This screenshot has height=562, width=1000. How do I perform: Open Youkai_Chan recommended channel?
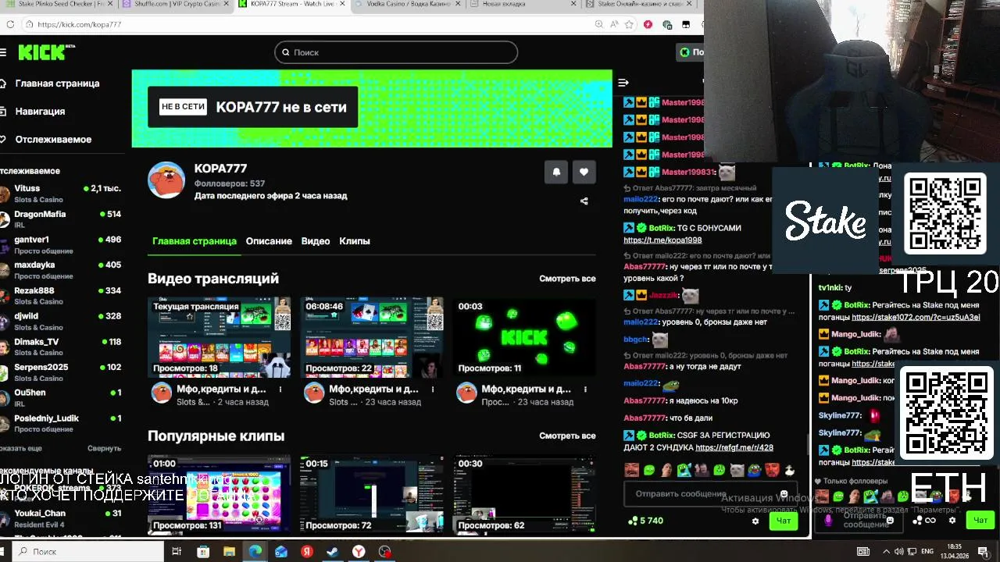pos(61,518)
